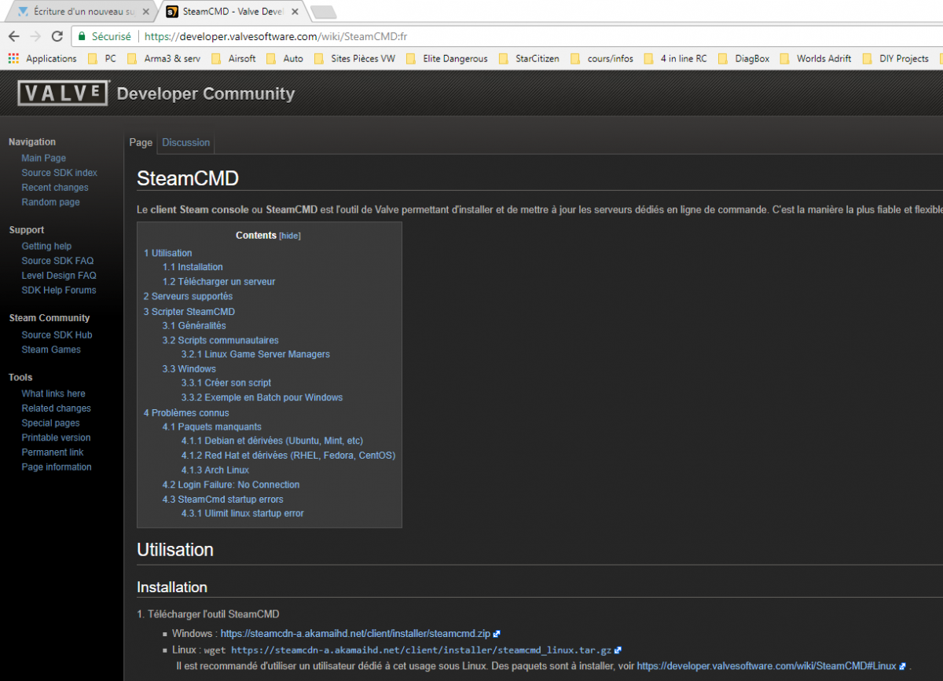The height and width of the screenshot is (681, 943).
Task: Open Source SDK Hub link
Action: pyautogui.click(x=57, y=335)
